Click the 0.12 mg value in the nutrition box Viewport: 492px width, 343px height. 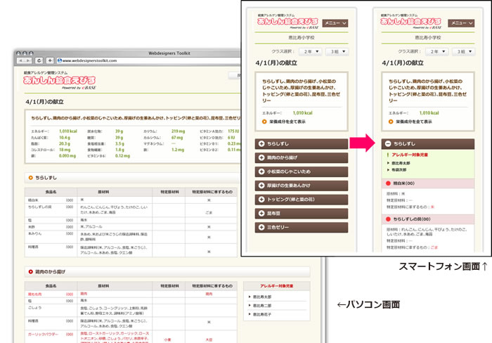point(122,155)
